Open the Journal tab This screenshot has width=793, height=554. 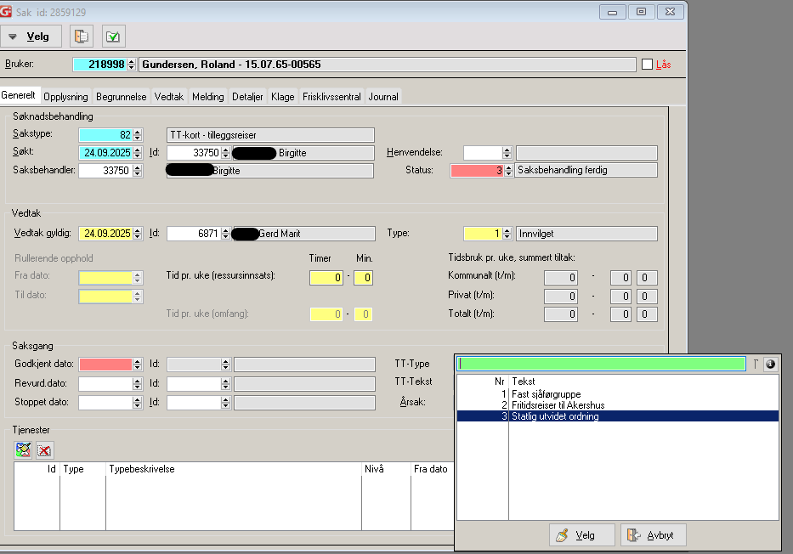[x=383, y=97]
